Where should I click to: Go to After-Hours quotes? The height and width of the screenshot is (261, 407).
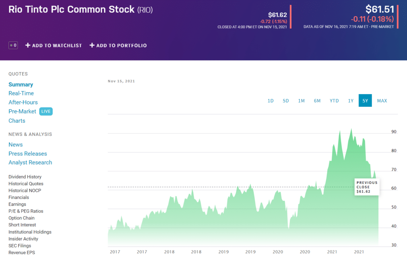[23, 102]
